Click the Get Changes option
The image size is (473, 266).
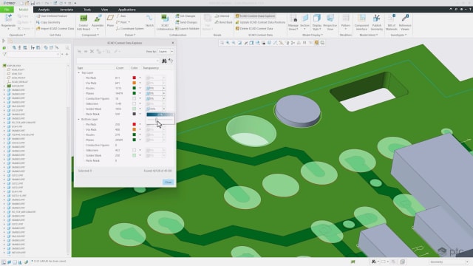(x=186, y=16)
